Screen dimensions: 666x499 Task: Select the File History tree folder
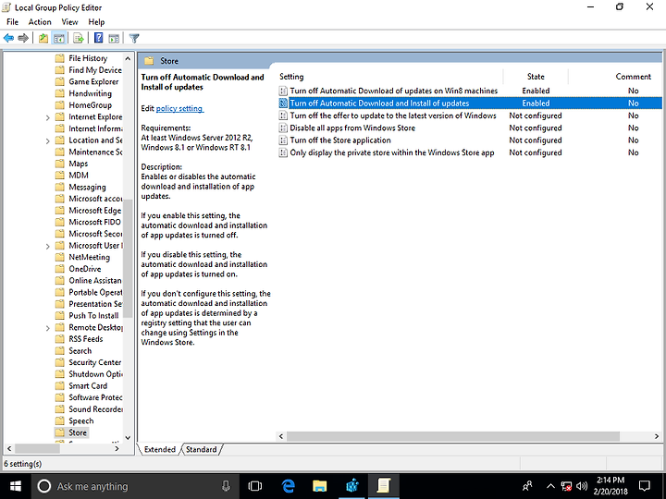coord(88,58)
